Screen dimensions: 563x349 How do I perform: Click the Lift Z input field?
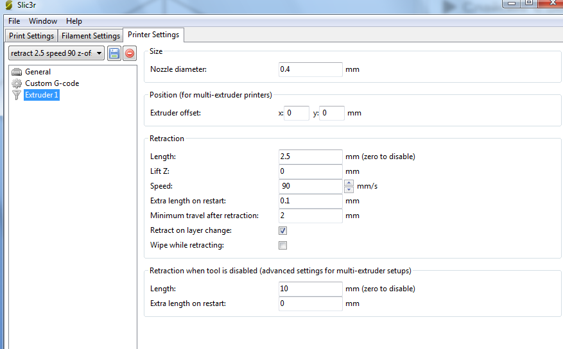point(310,171)
